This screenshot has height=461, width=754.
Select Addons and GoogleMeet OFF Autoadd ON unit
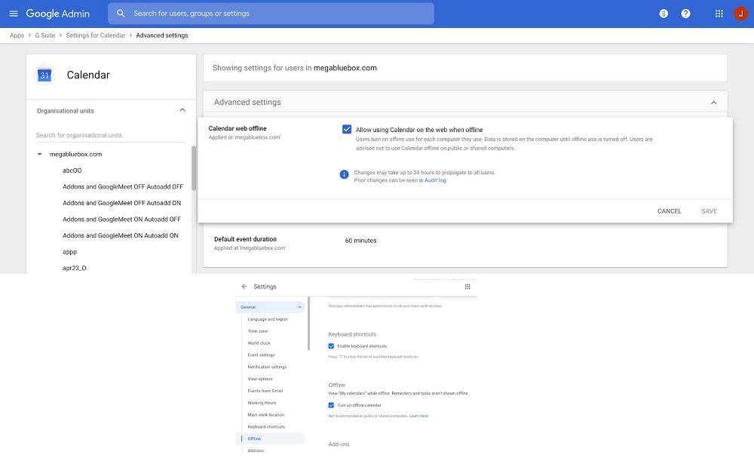click(121, 203)
